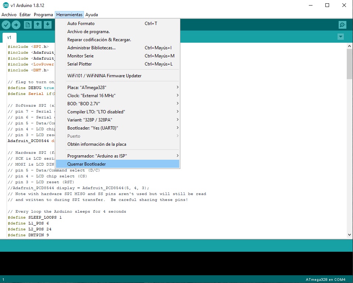Open the Serial Monitor magnifier icon

point(342,25)
